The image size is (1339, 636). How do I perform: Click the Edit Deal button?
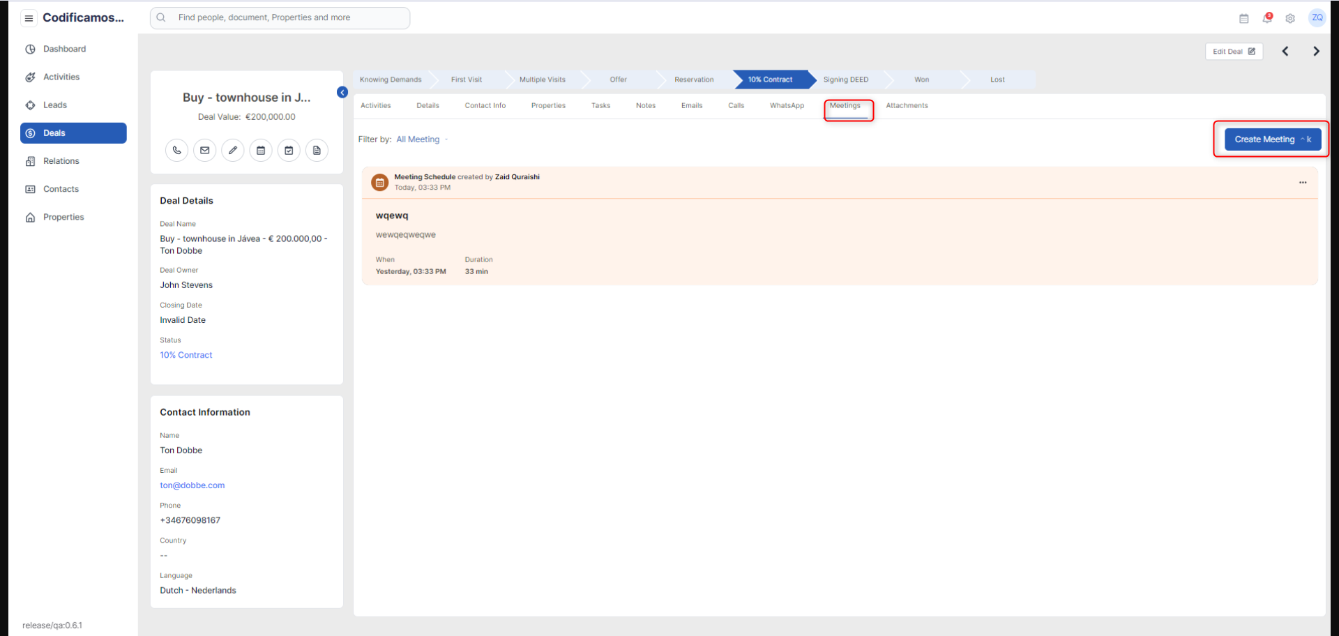[1233, 52]
